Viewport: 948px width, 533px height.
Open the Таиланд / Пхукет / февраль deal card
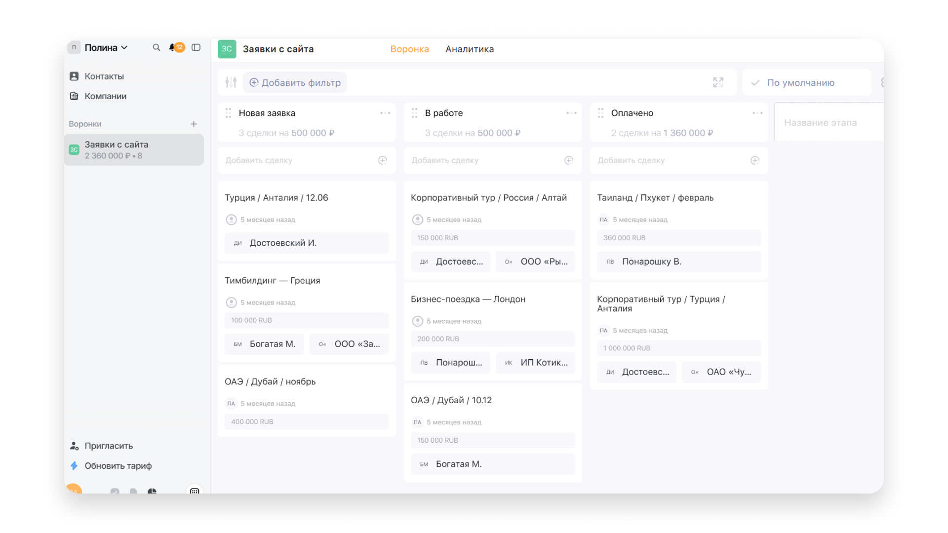(655, 197)
